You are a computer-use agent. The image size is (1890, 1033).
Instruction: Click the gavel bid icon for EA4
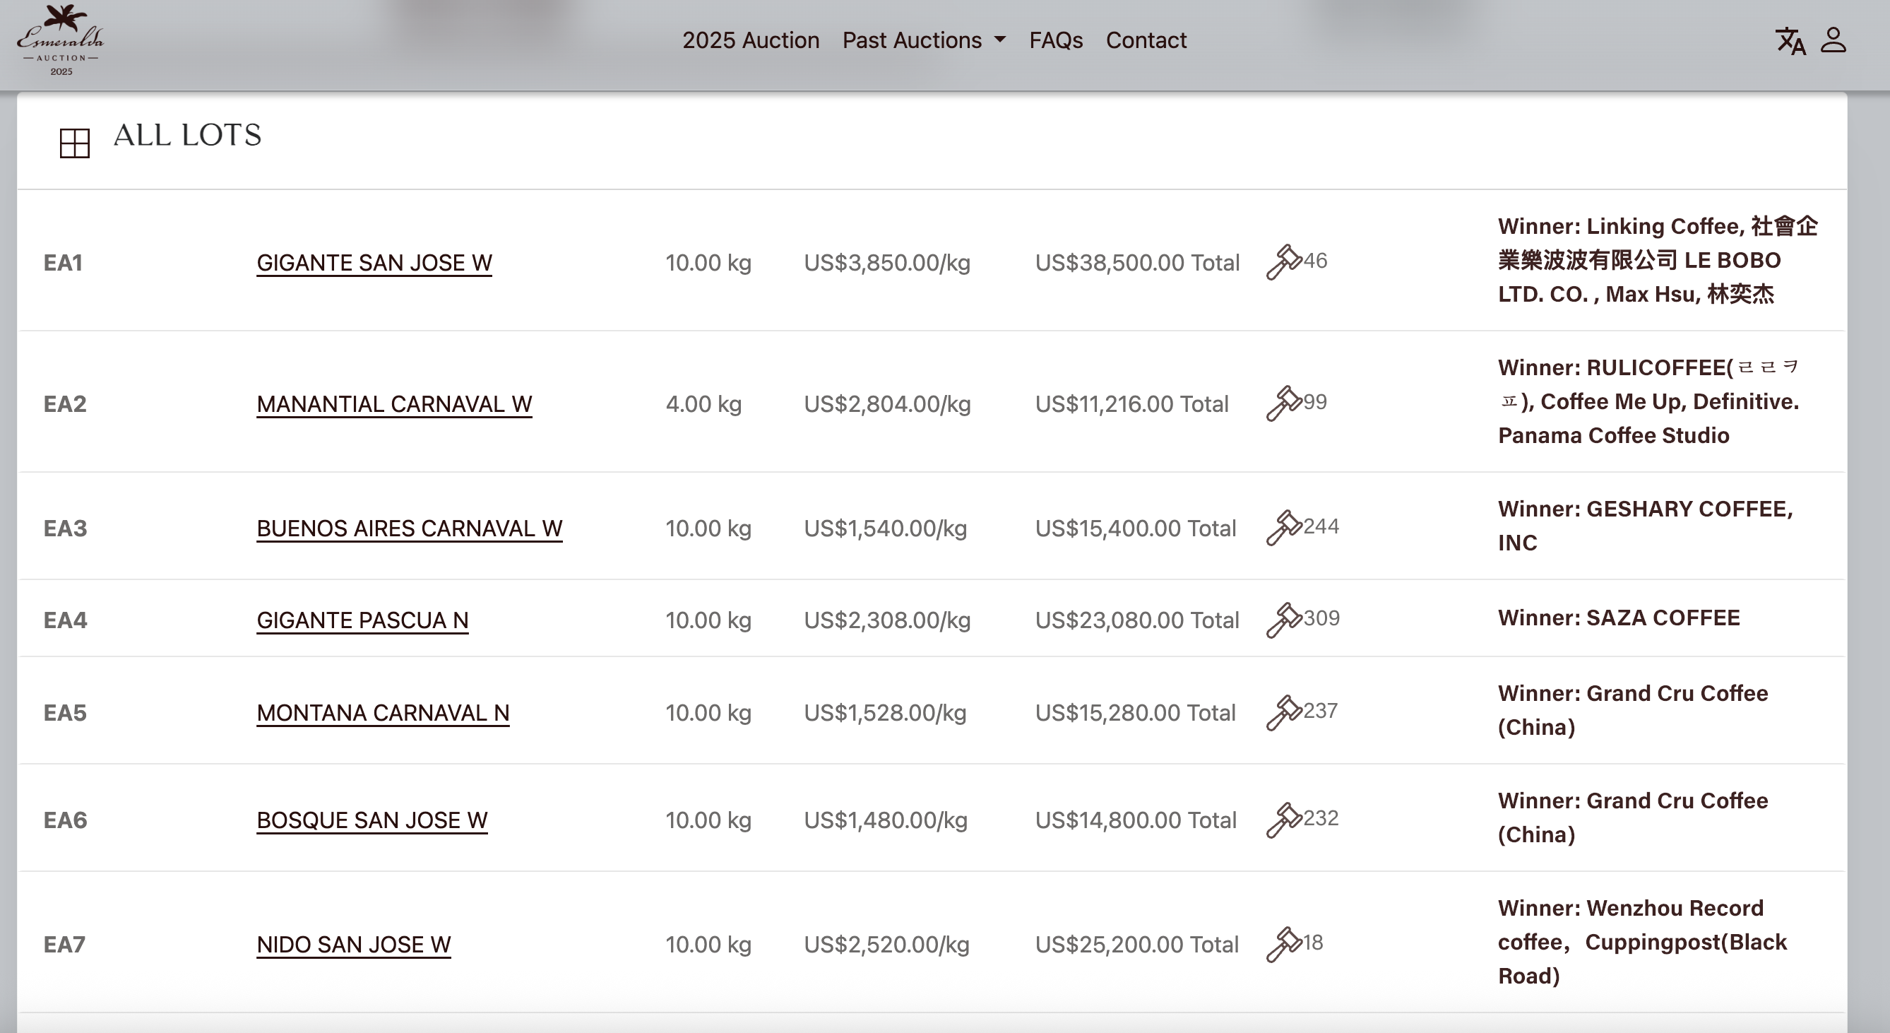1284,620
